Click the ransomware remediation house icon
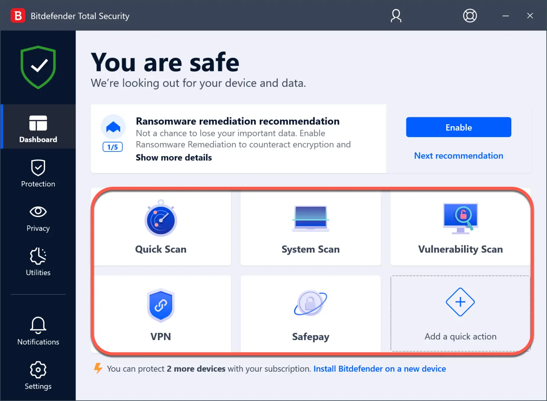This screenshot has height=401, width=547. point(113,127)
